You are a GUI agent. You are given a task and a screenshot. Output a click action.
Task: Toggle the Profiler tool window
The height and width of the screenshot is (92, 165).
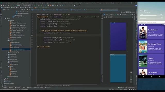click(29, 88)
